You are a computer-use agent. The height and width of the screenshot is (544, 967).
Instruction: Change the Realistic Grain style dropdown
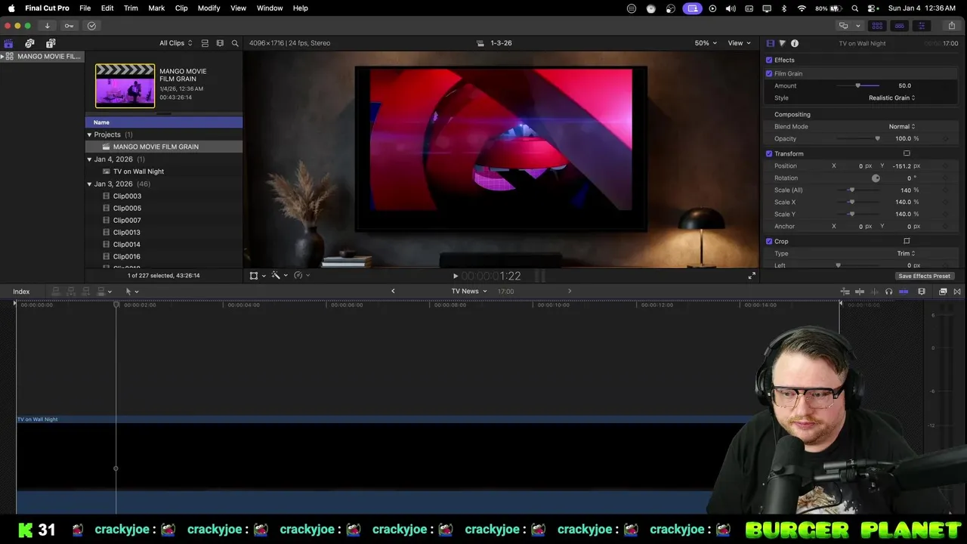pos(891,97)
